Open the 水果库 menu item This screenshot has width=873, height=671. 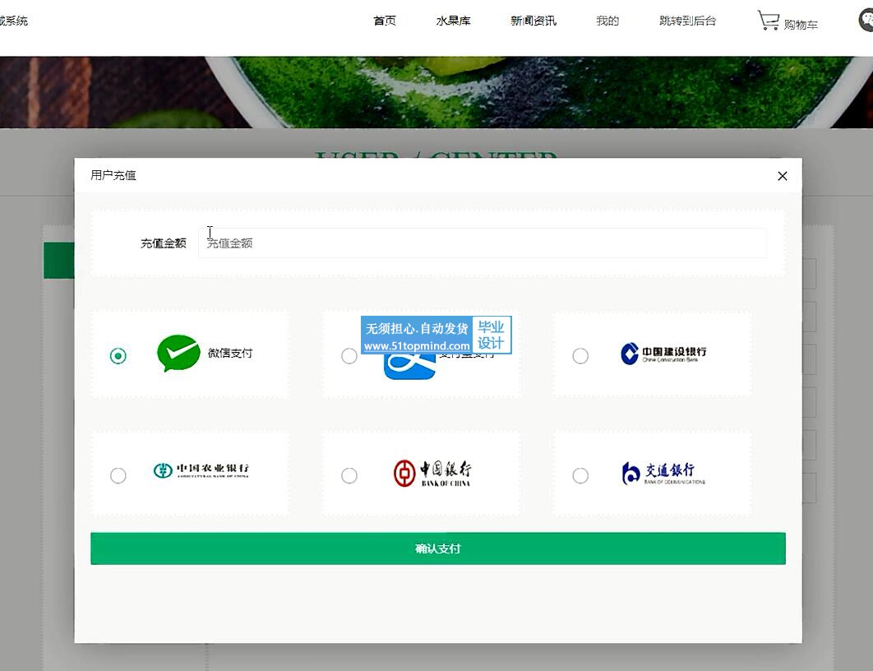453,21
